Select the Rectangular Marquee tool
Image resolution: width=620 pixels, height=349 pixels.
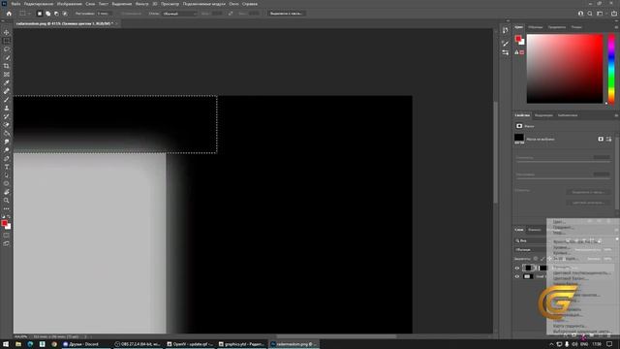coord(7,41)
